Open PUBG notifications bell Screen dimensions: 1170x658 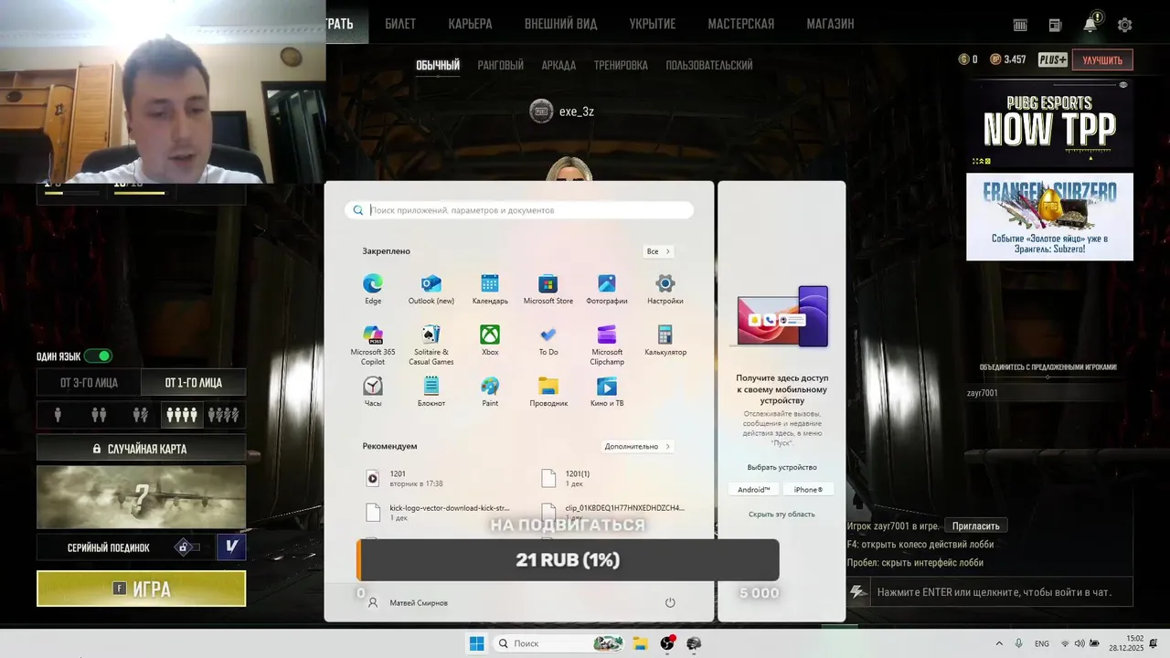1090,25
